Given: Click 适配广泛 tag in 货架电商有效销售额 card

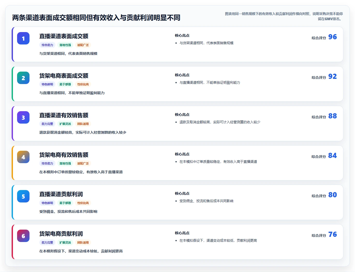Looking at the screenshot, I should click(x=83, y=163).
